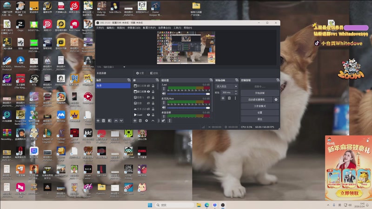Hide the second 窗口采集 source (visible eye)
This screenshot has height=209, width=372.
coord(148,91)
